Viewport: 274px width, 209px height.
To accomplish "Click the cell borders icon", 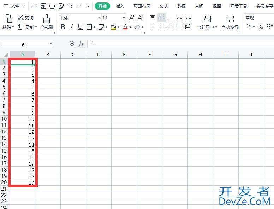I will [89, 27].
